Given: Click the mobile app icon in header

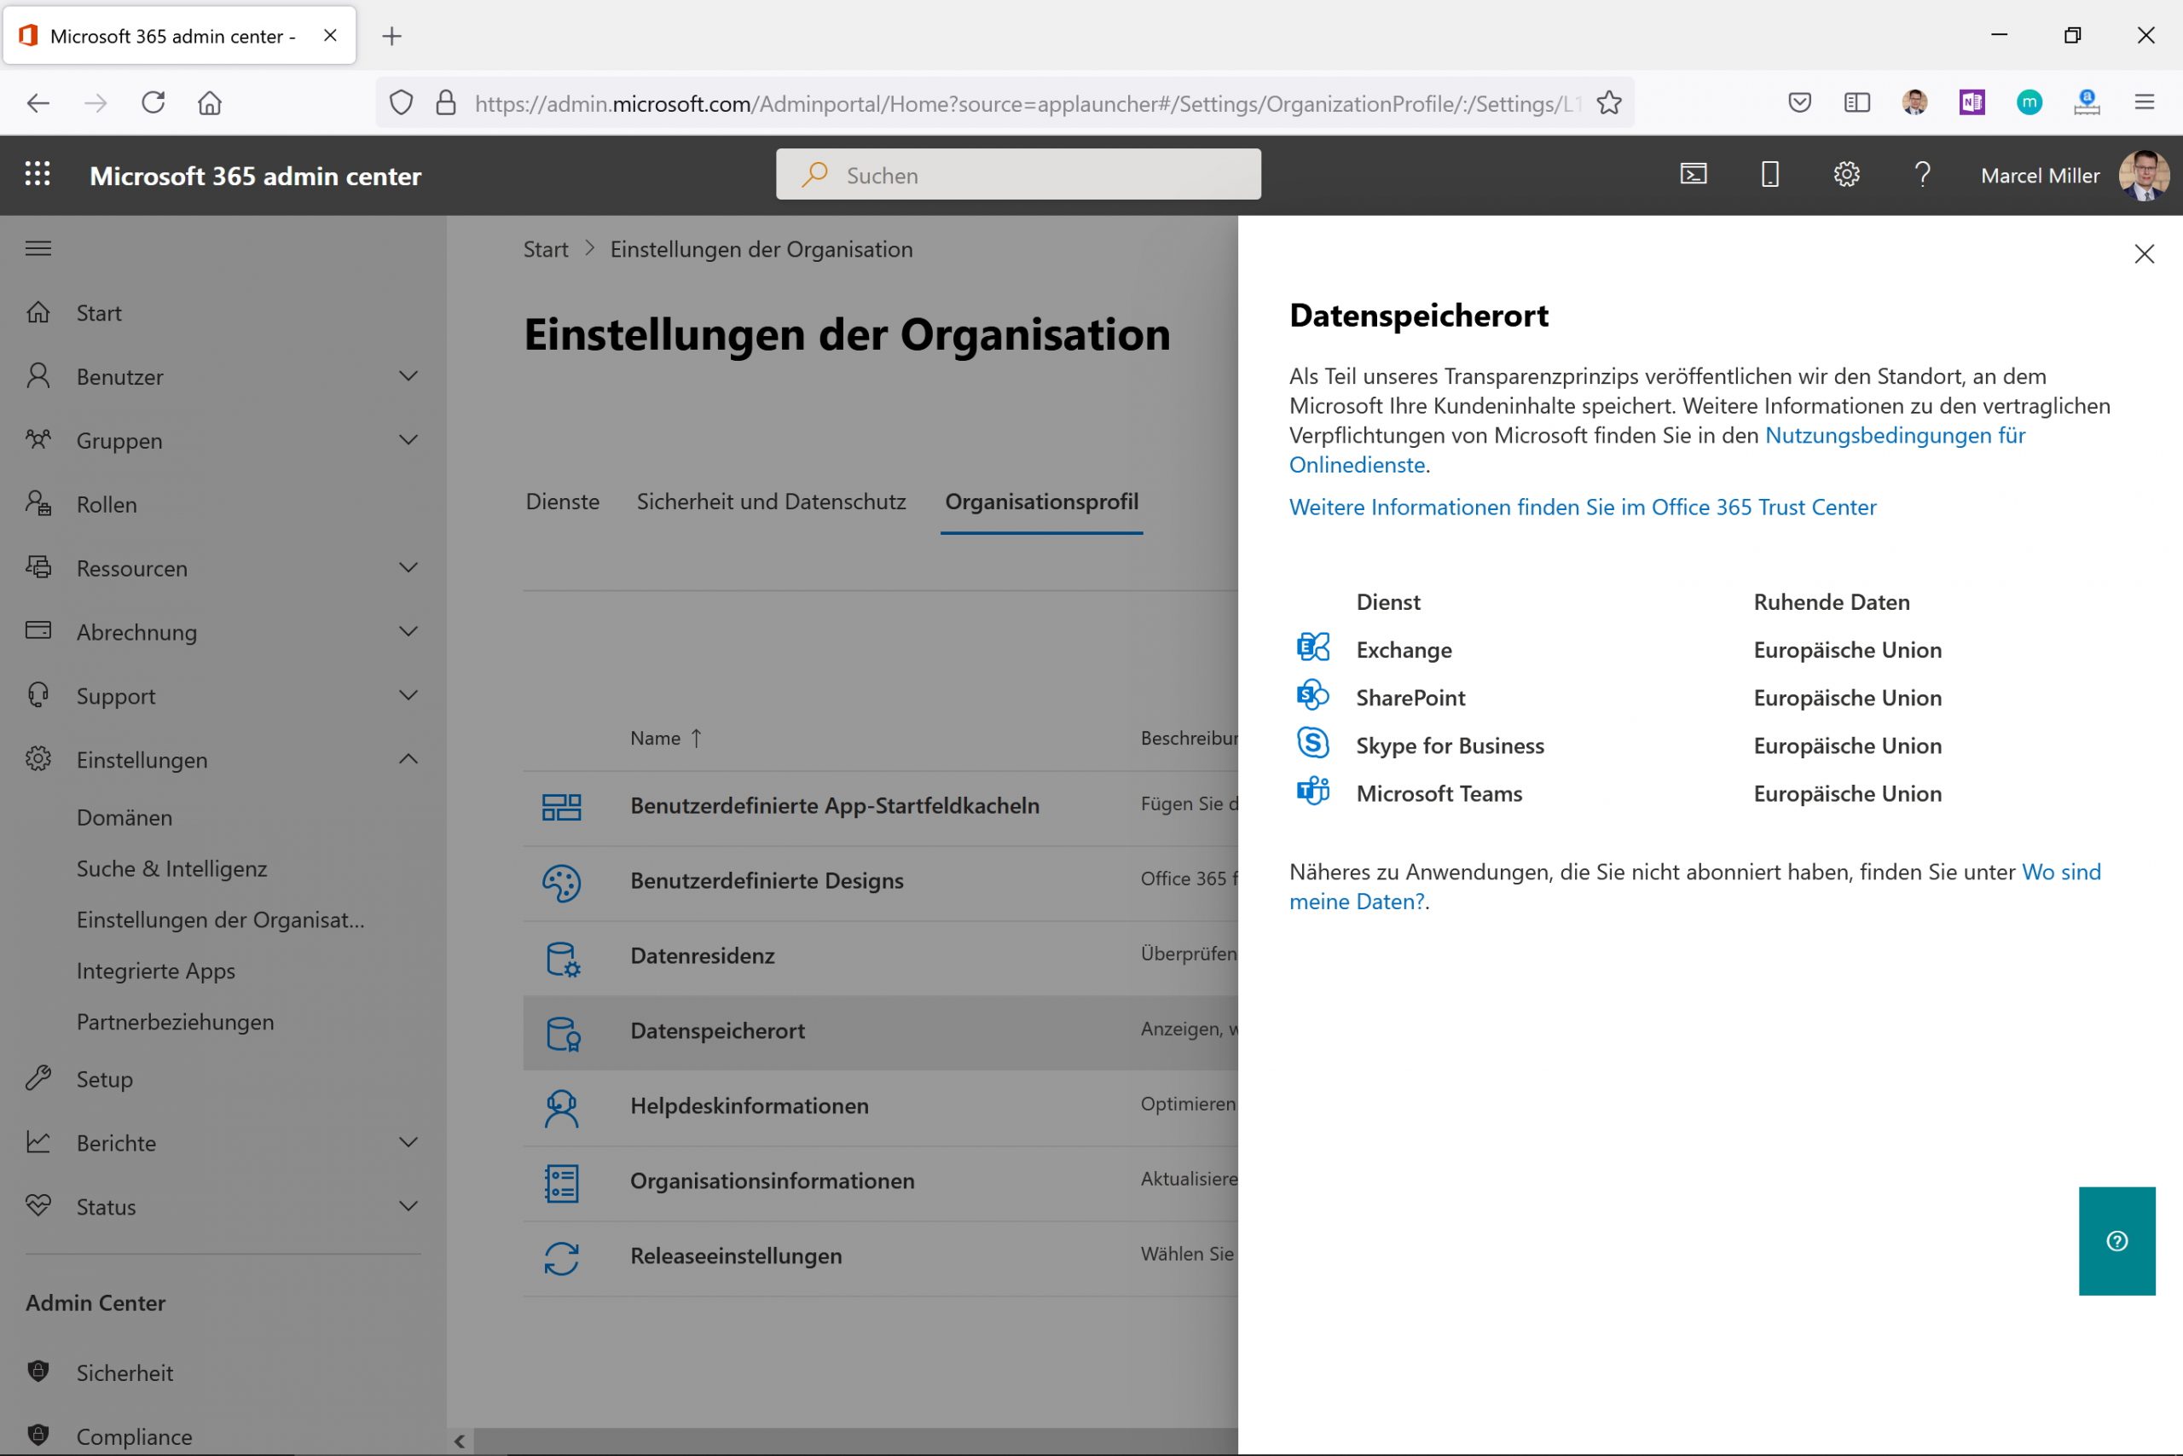Looking at the screenshot, I should (x=1770, y=175).
